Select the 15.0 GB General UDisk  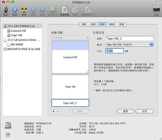(22, 40)
